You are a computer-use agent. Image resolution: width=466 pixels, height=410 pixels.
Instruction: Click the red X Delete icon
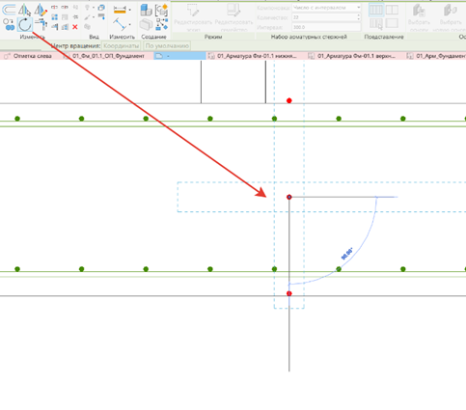(x=75, y=27)
